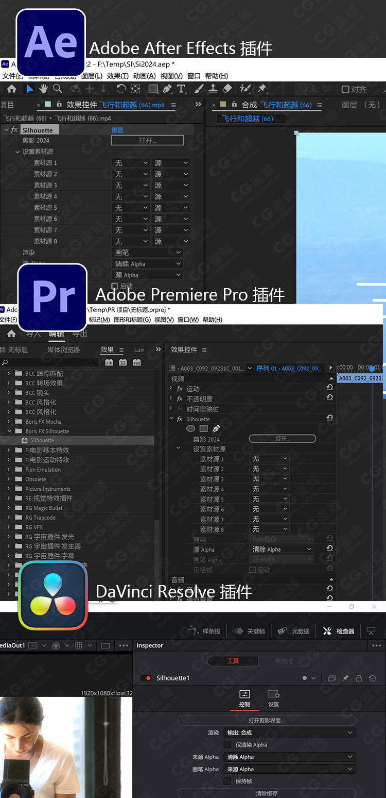The width and height of the screenshot is (386, 798).
Task: Select the Hand tool in After Effects
Action: (x=44, y=89)
